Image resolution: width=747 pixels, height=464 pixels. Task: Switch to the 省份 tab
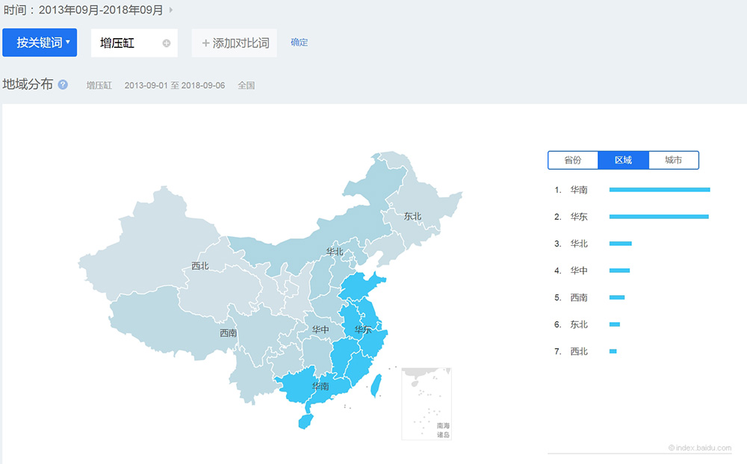coord(573,160)
